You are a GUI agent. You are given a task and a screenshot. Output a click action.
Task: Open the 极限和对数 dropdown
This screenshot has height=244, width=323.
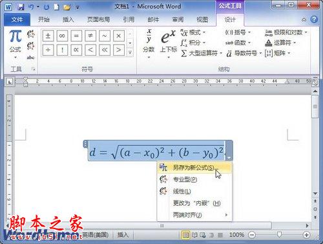pyautogui.click(x=286, y=32)
